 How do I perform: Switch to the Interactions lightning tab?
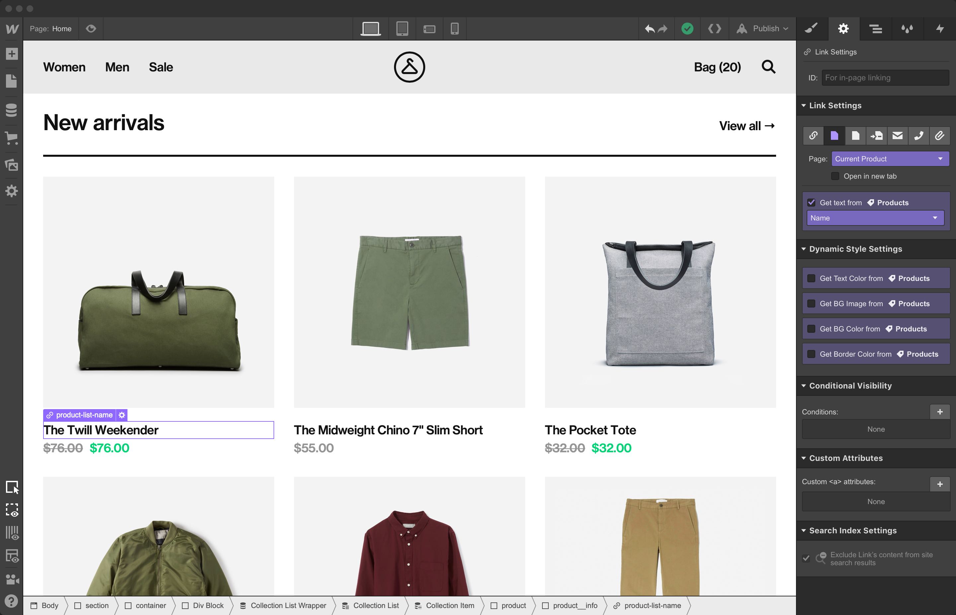point(940,29)
